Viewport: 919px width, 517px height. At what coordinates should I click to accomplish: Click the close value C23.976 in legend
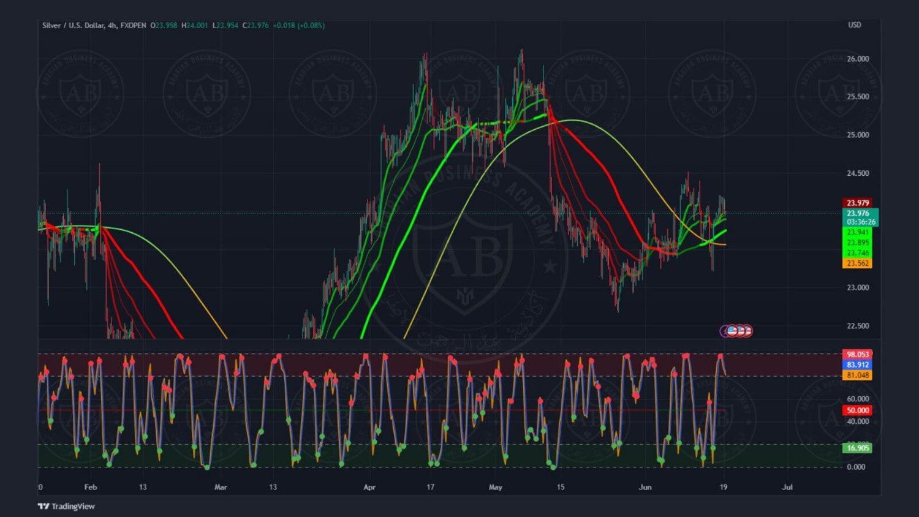tap(255, 25)
